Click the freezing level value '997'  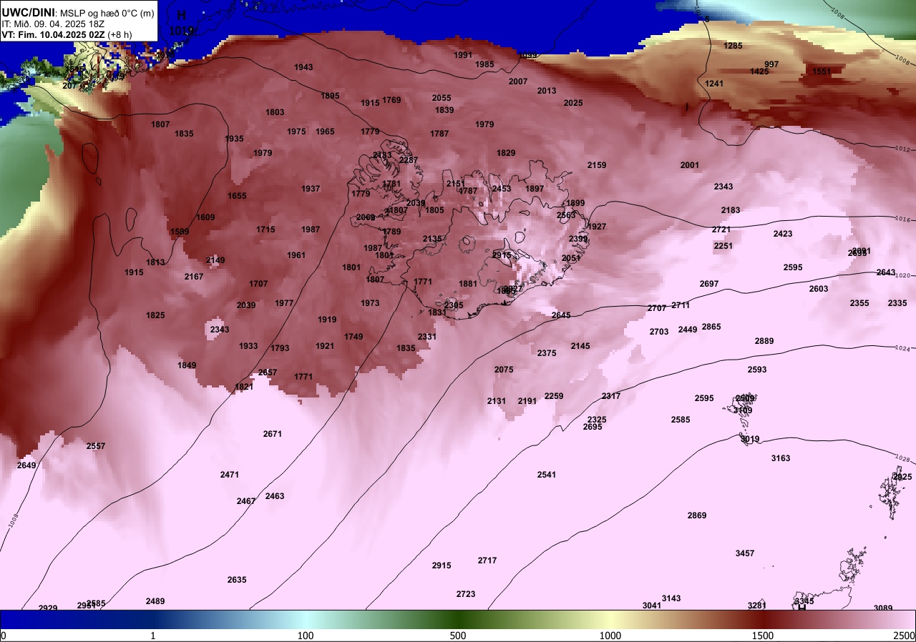(x=771, y=64)
